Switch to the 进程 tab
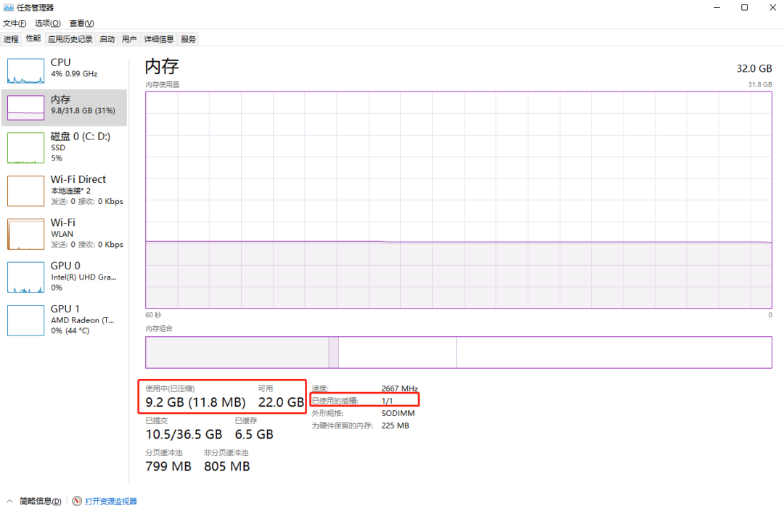Screen dimensions: 784x509 coord(11,39)
